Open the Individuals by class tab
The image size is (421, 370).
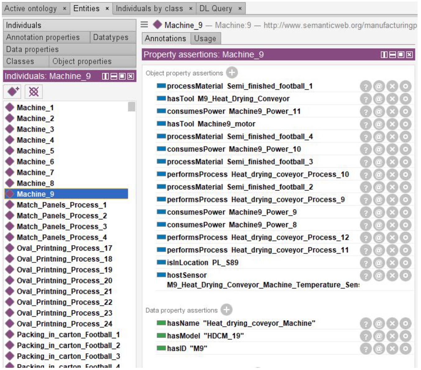(149, 8)
